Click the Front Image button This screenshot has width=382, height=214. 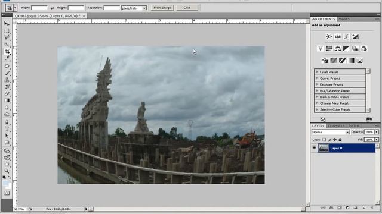click(x=162, y=8)
